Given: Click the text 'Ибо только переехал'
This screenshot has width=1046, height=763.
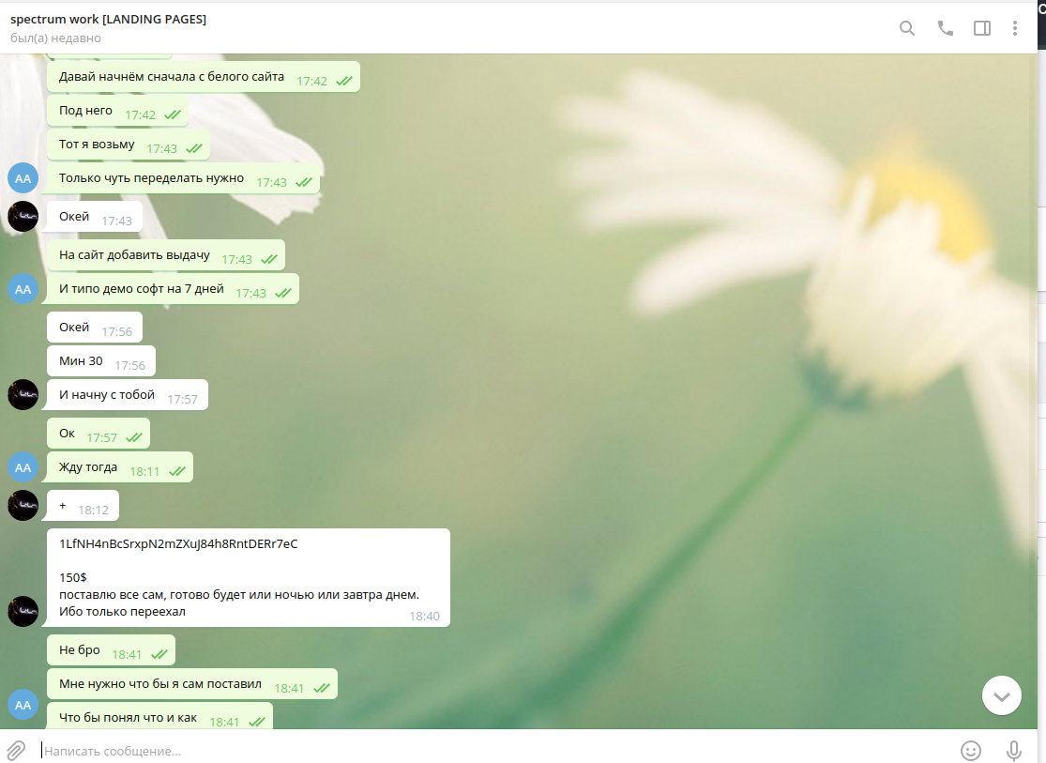Looking at the screenshot, I should pyautogui.click(x=122, y=612).
